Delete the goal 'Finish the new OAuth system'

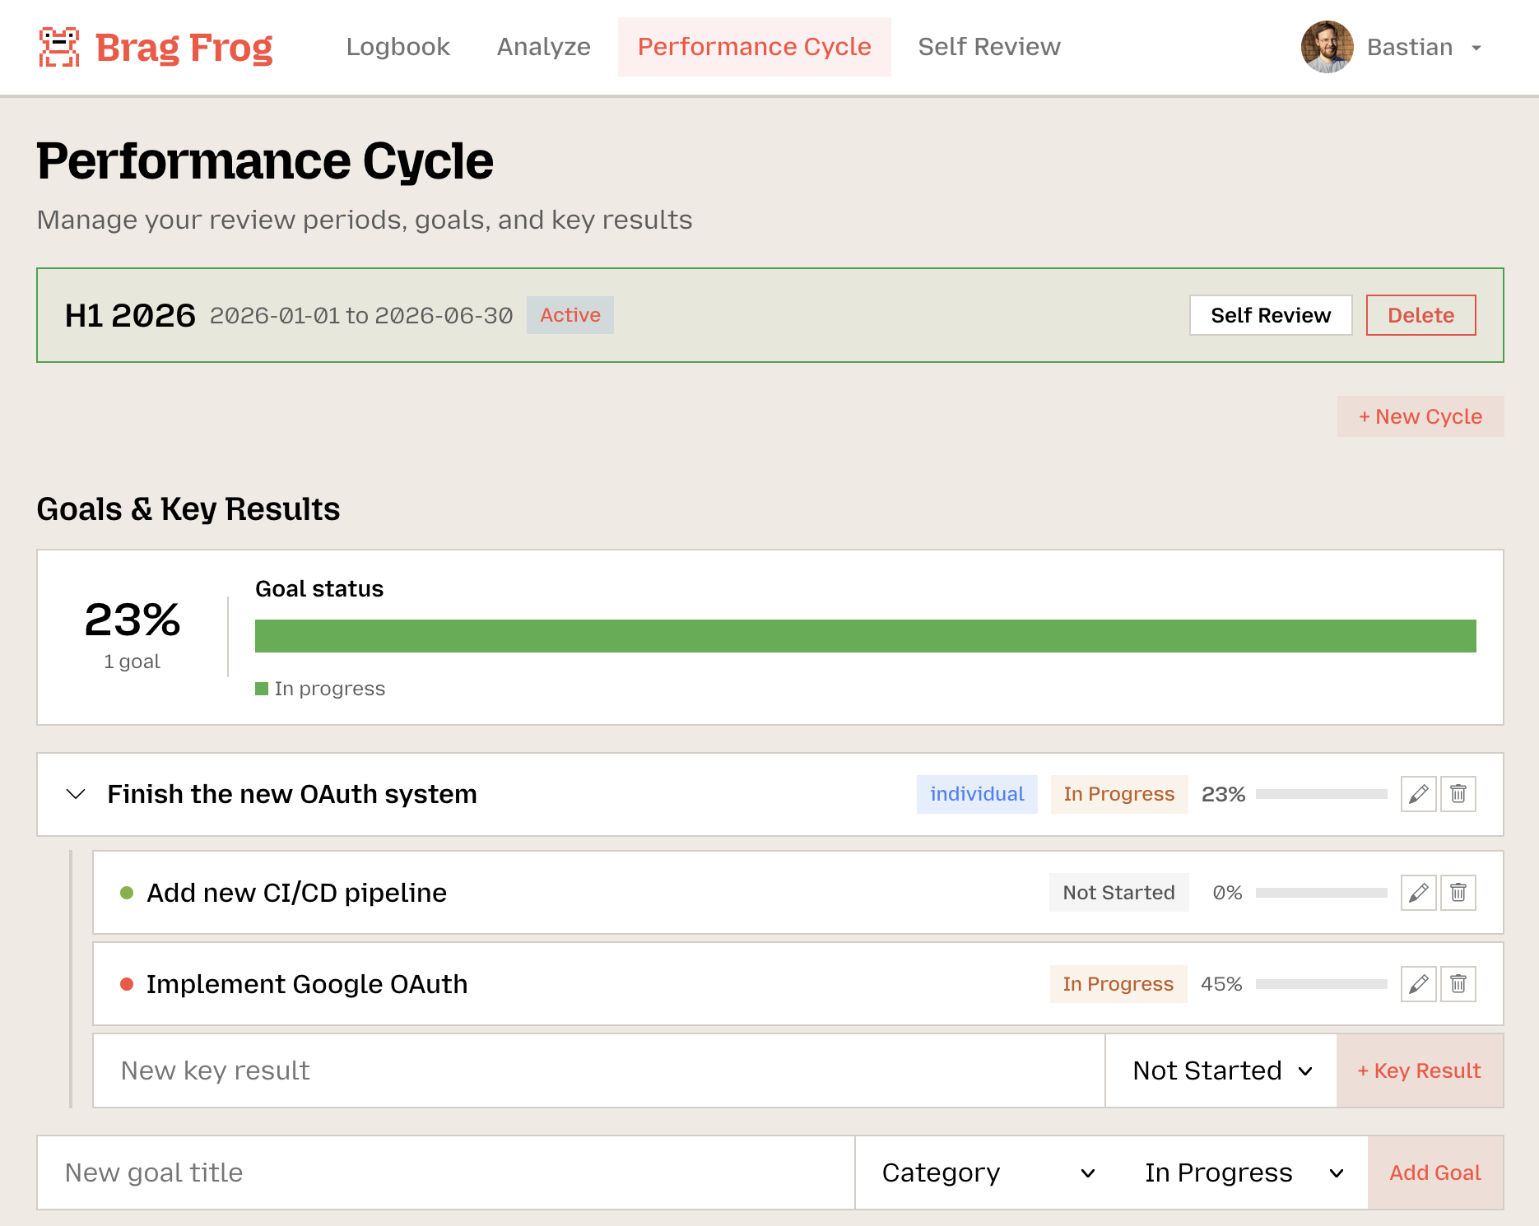pos(1458,794)
